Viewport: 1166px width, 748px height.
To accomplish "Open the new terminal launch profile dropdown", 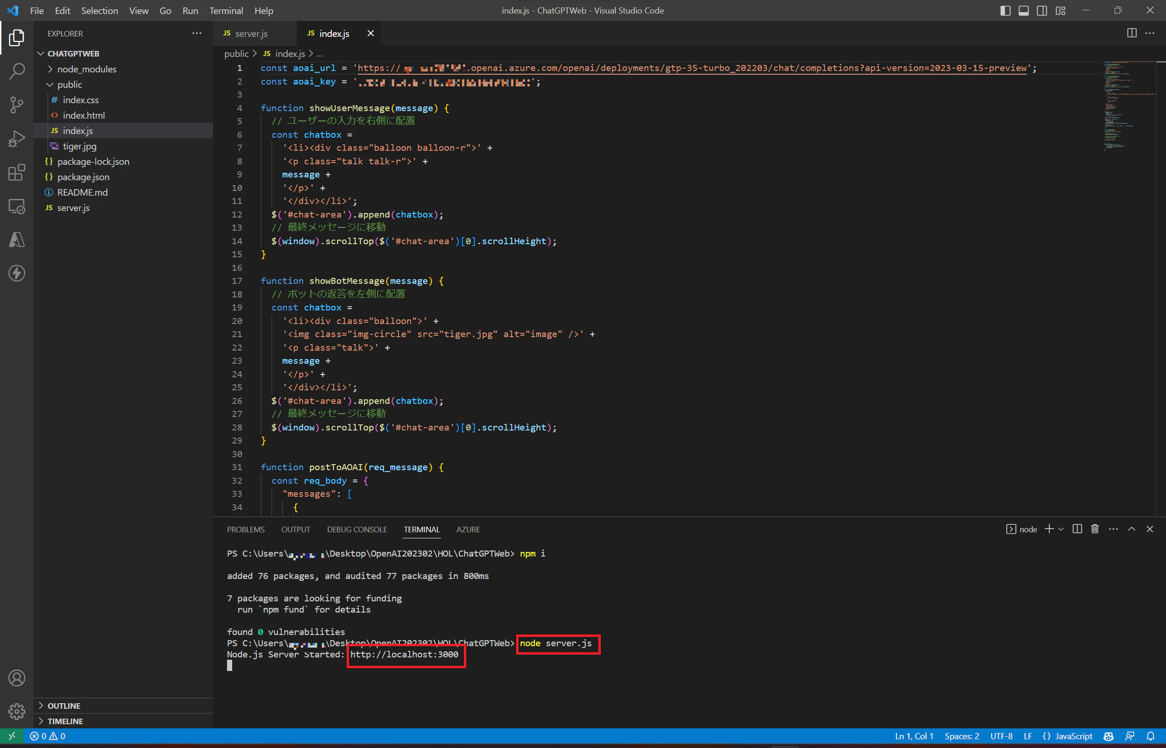I will pyautogui.click(x=1060, y=529).
